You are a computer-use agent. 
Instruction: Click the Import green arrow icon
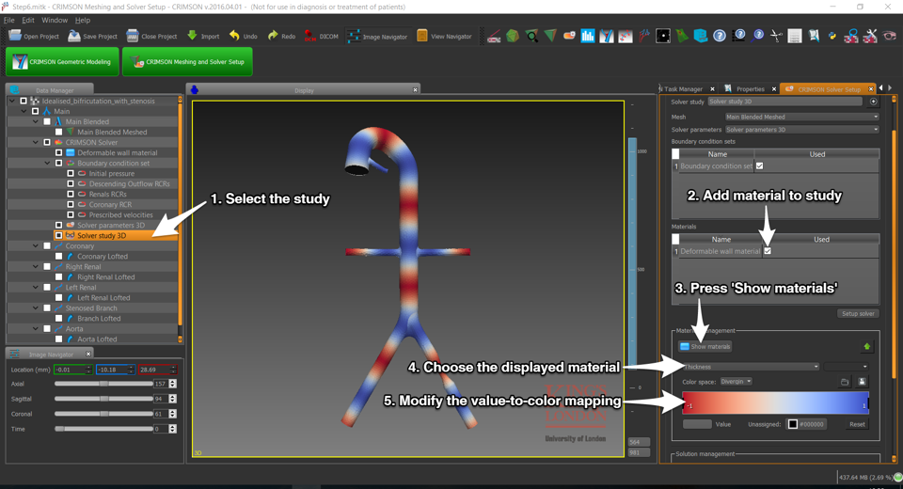[x=192, y=36]
